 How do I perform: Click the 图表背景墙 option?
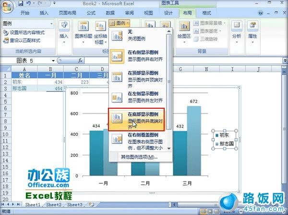209,23
